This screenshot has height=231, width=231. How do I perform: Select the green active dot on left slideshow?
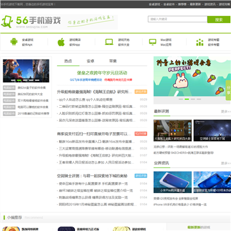(x=19, y=81)
